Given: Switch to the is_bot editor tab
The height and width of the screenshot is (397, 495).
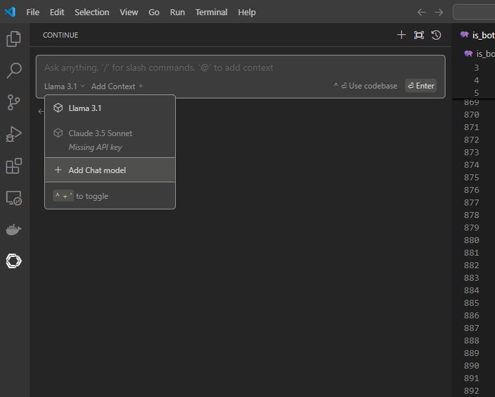Looking at the screenshot, I should coord(476,35).
